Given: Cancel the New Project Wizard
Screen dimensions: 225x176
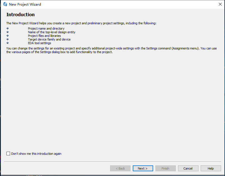Looking at the screenshot, I should click(x=188, y=168).
